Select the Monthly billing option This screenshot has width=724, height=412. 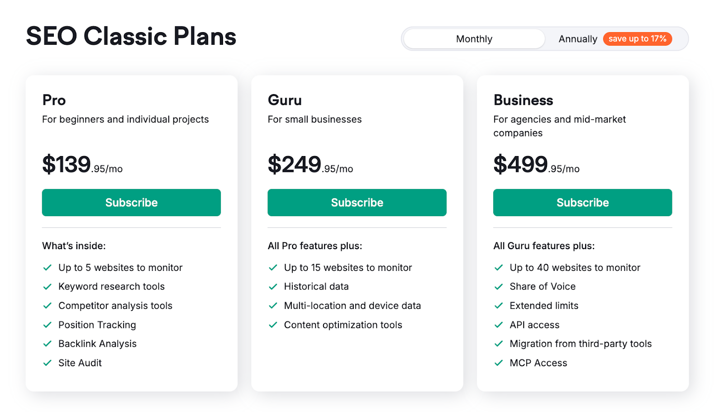coord(474,39)
